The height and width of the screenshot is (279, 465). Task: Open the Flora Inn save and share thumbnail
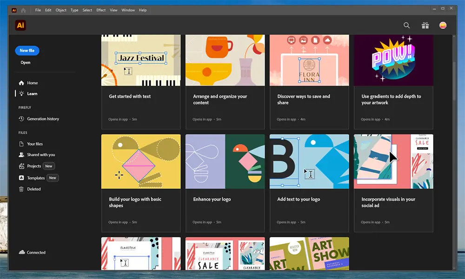tap(309, 60)
